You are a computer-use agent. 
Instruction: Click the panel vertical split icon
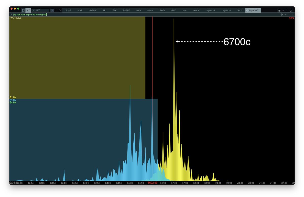[x=289, y=15]
